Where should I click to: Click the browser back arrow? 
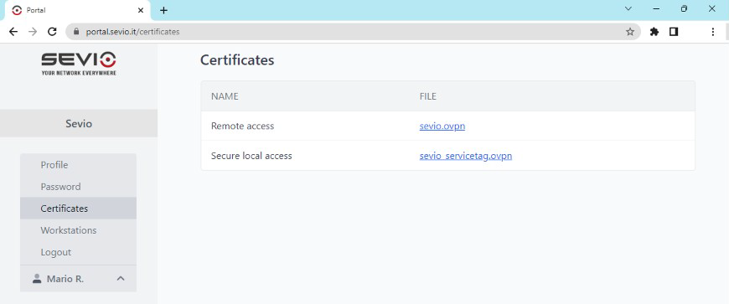pos(13,32)
